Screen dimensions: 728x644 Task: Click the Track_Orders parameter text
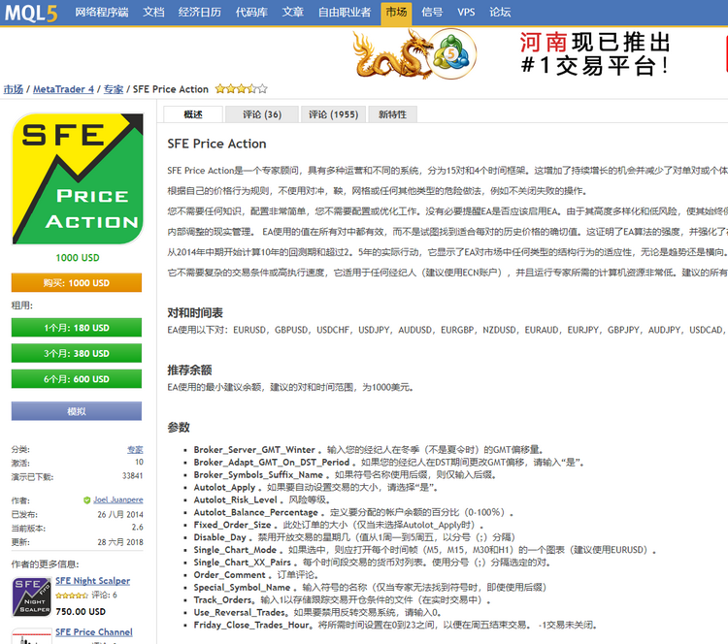223,600
